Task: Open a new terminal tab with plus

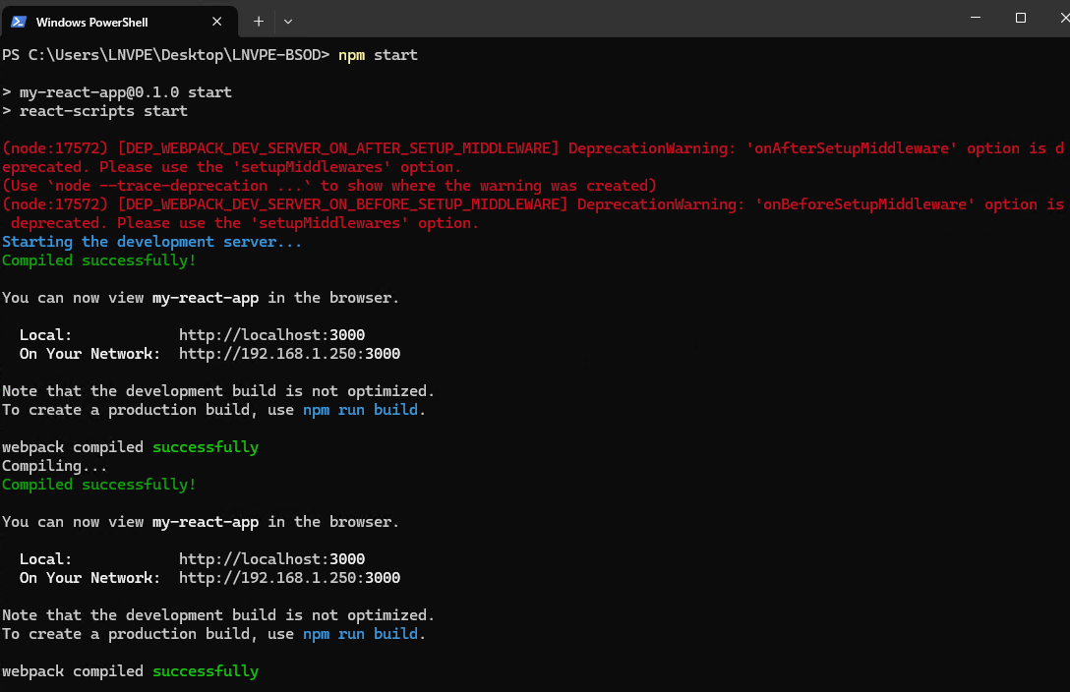Action: pyautogui.click(x=259, y=21)
